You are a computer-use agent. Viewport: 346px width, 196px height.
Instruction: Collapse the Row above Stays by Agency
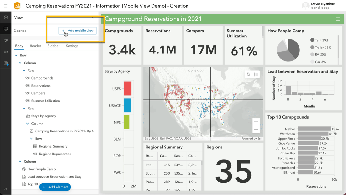pos(24,109)
